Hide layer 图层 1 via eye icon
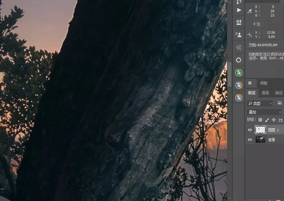 click(x=250, y=130)
